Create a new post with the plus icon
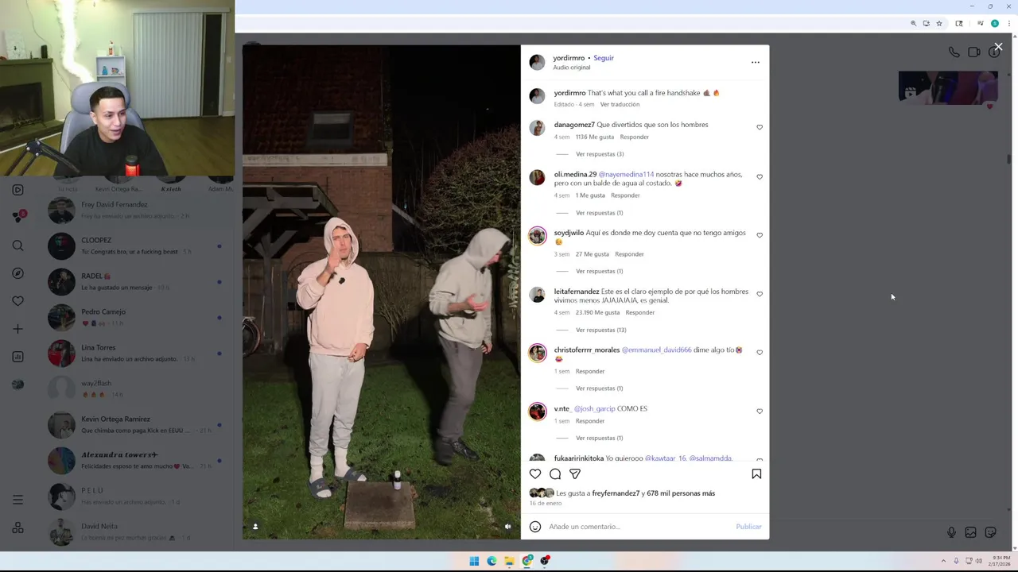Screen dimensions: 1018x572 point(17,329)
